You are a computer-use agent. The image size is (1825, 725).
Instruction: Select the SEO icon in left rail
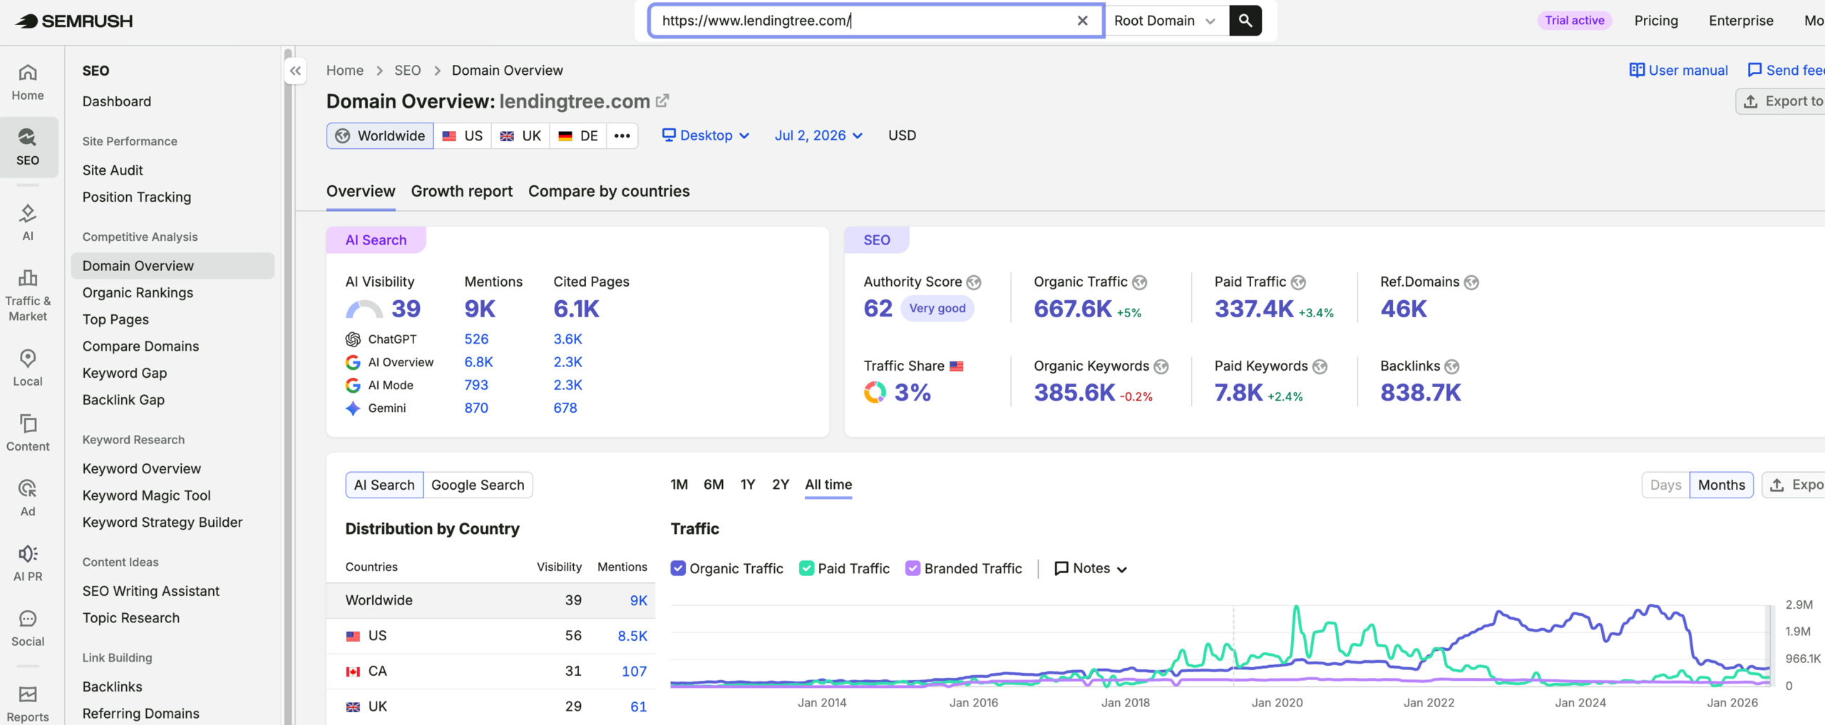[x=28, y=147]
